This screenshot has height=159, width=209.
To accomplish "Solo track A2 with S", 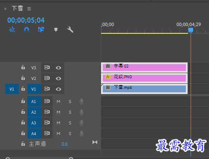I will 70,112.
